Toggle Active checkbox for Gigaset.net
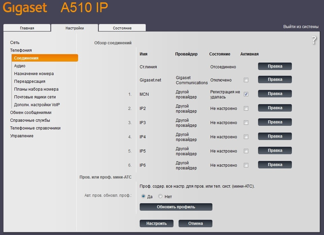The height and width of the screenshot is (235, 324). point(246,80)
